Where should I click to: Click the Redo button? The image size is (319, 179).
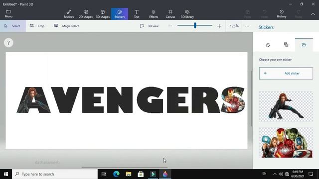[299, 14]
